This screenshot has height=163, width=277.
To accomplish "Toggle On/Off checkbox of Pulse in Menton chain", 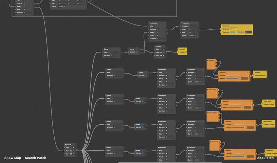I will click(x=145, y=75).
